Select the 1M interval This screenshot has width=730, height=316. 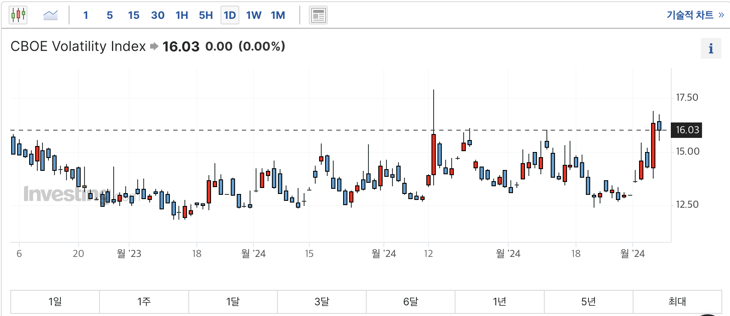pos(278,15)
